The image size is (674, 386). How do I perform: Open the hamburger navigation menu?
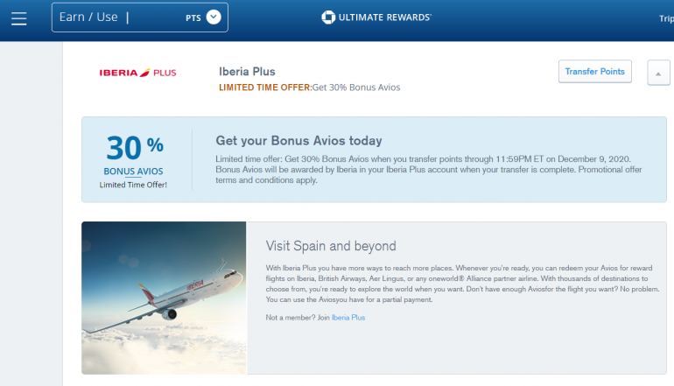click(x=18, y=18)
